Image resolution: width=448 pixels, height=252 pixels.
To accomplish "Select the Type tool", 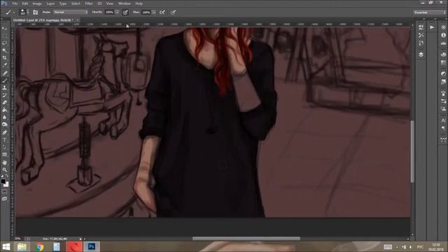I will coord(5,140).
